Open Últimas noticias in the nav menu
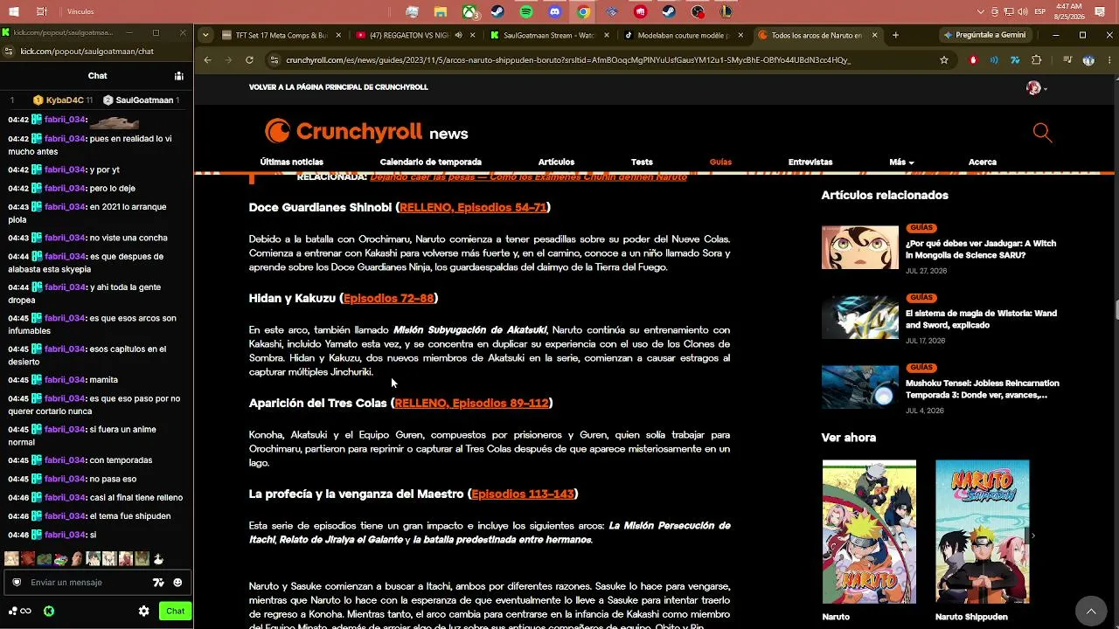Viewport: 1119px width, 629px height. click(x=291, y=162)
